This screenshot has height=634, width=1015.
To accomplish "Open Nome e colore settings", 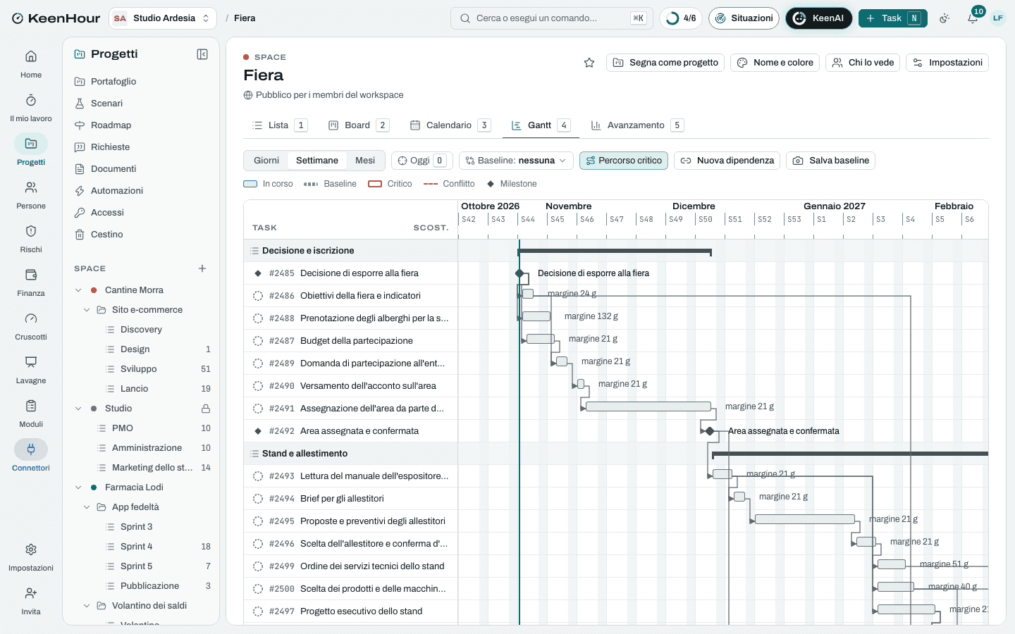I will pos(775,63).
